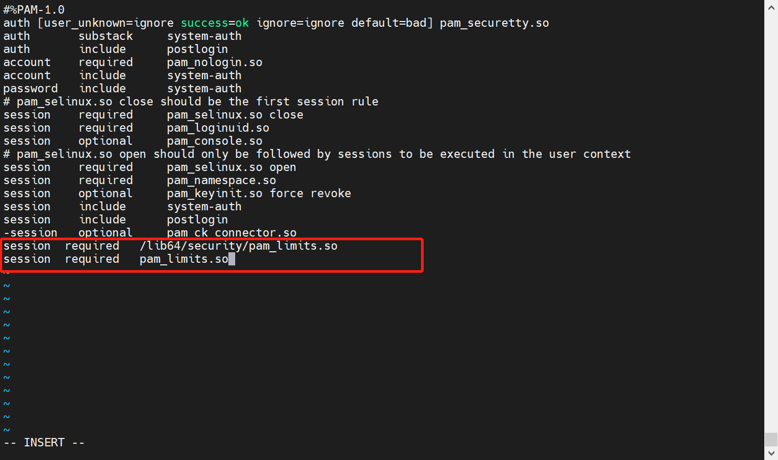Click the green success=ok text
This screenshot has width=778, height=460.
click(x=215, y=23)
